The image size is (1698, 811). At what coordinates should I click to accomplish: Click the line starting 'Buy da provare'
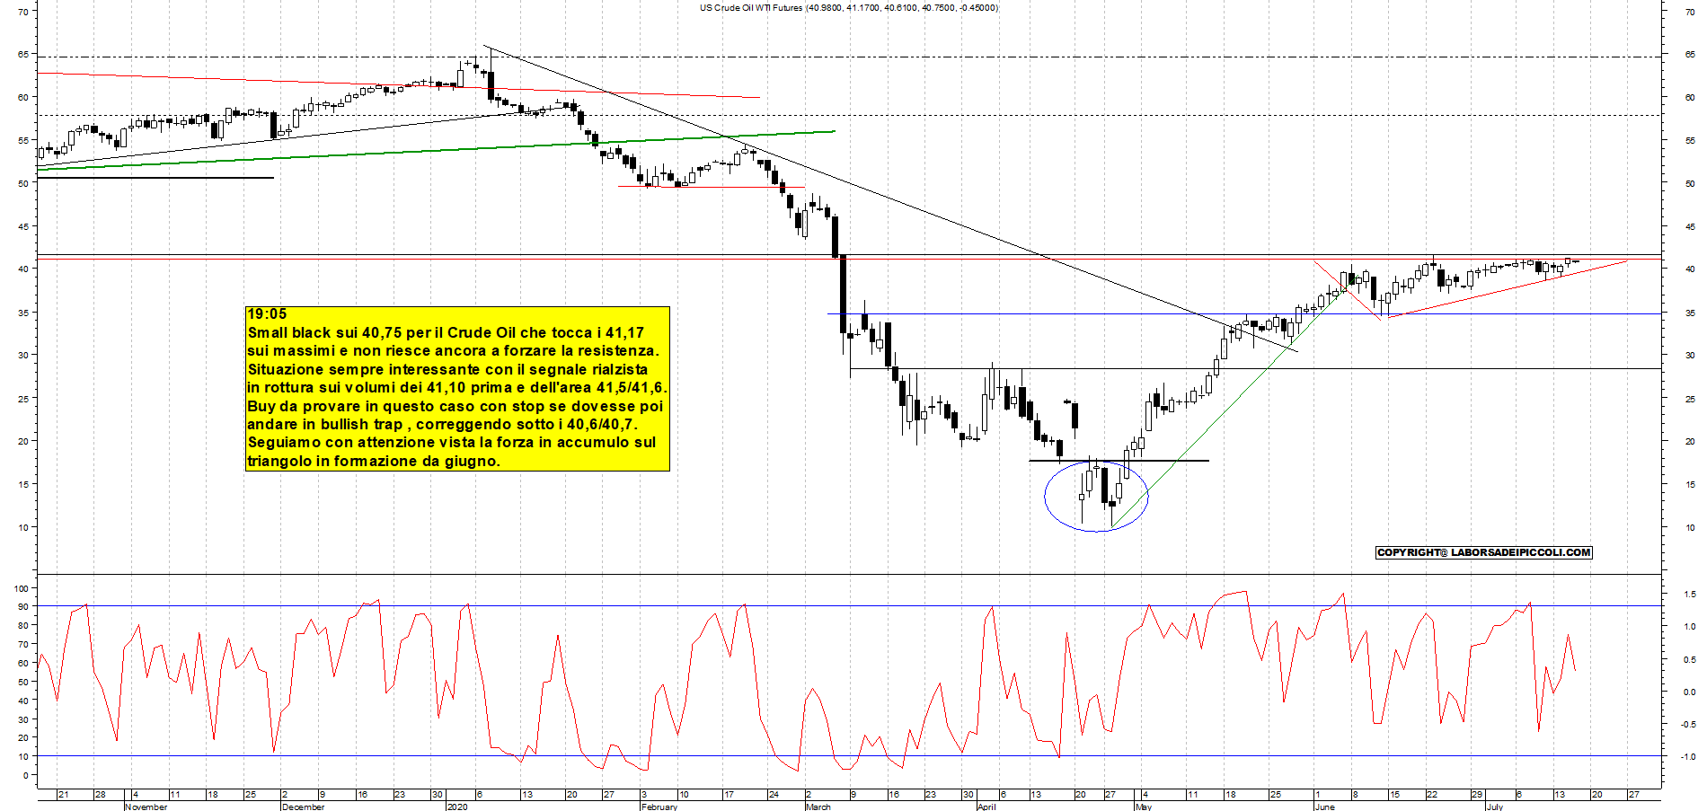(455, 406)
